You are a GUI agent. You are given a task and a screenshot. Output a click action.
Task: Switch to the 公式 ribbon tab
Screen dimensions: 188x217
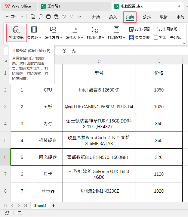[x=146, y=17]
